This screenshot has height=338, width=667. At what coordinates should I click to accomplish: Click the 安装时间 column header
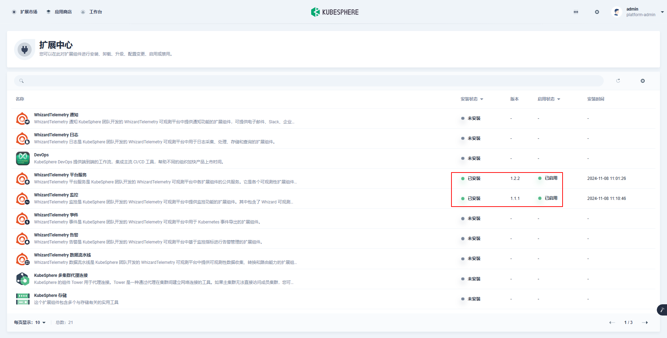tap(596, 99)
